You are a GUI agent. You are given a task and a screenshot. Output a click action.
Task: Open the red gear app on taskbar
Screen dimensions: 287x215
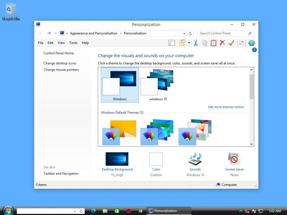click(129, 211)
